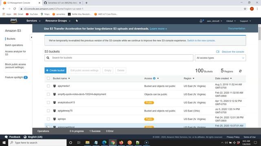This screenshot has height=146, width=261.
Task: Sort by Bucket name column
Action: 61,78
